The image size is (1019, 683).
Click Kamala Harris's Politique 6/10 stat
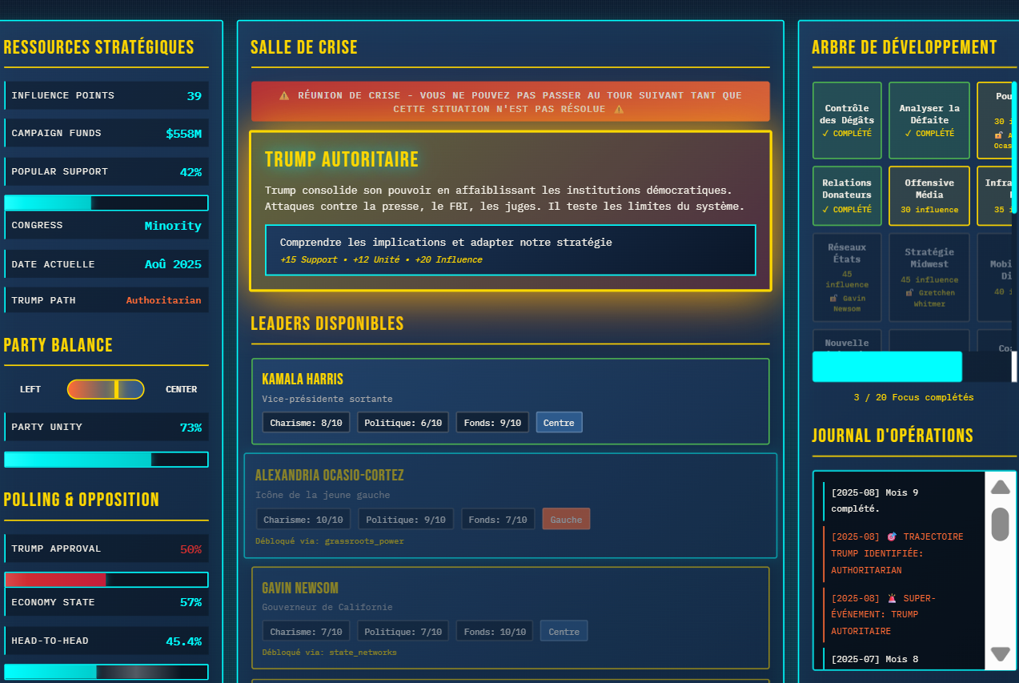pyautogui.click(x=403, y=422)
